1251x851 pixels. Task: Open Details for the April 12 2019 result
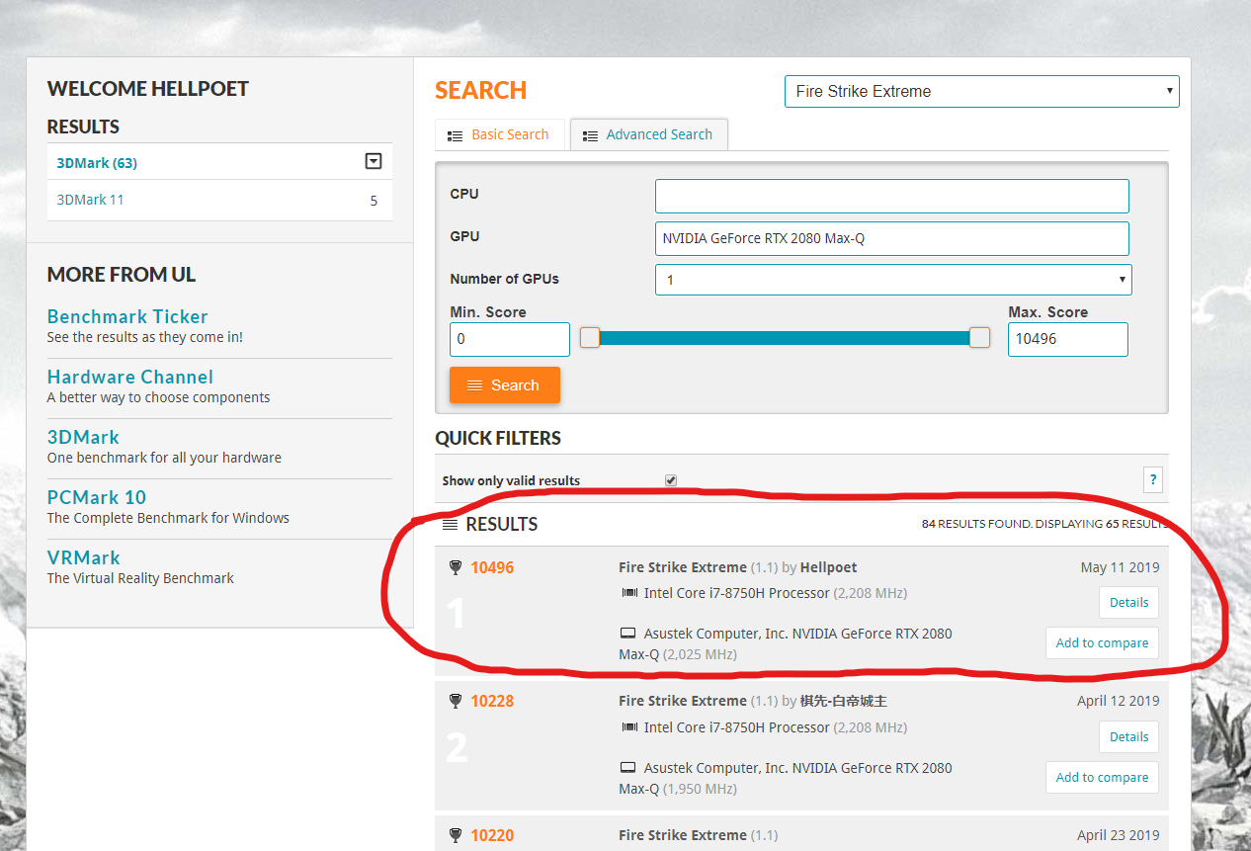coord(1128,736)
